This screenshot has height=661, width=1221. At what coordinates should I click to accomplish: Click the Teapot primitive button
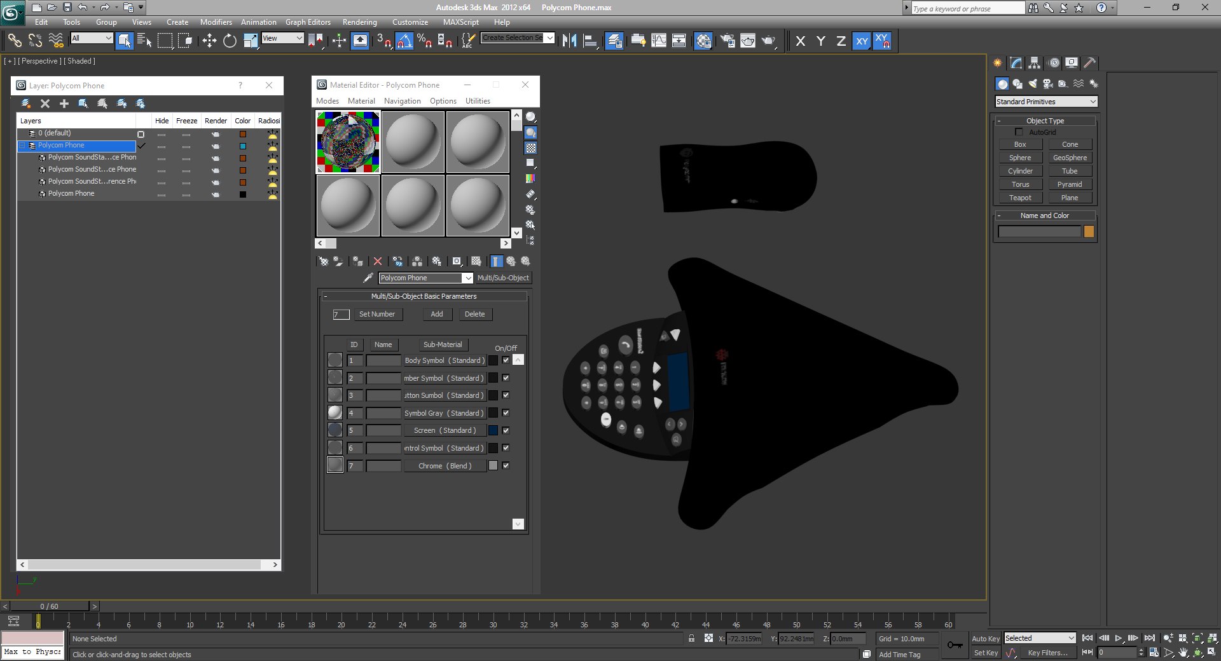click(1020, 198)
